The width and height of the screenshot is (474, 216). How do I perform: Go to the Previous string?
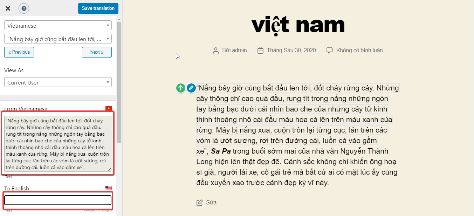pyautogui.click(x=19, y=52)
